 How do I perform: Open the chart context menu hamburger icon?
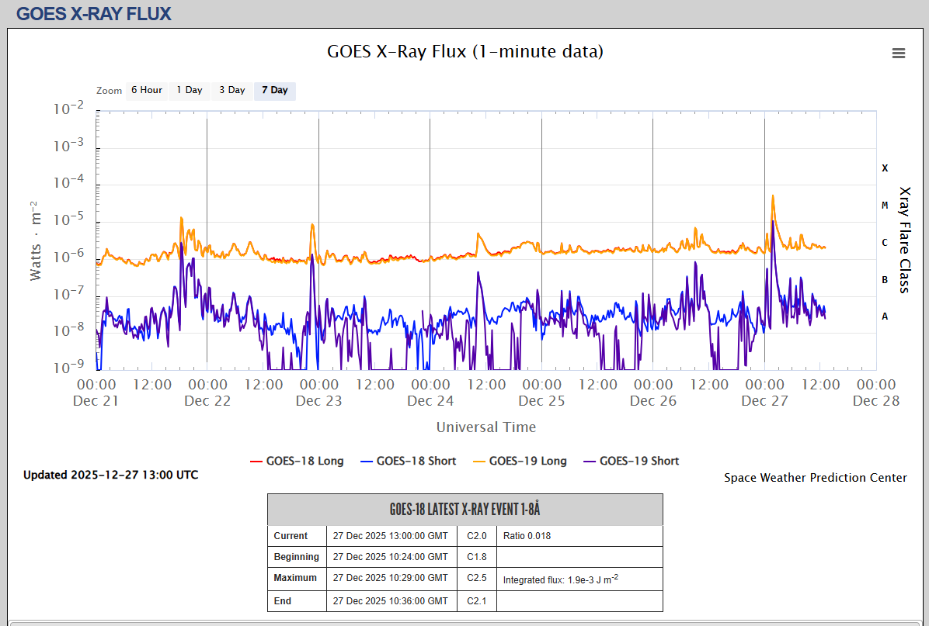coord(899,53)
